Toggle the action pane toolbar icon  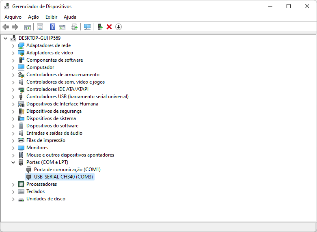coord(62,27)
